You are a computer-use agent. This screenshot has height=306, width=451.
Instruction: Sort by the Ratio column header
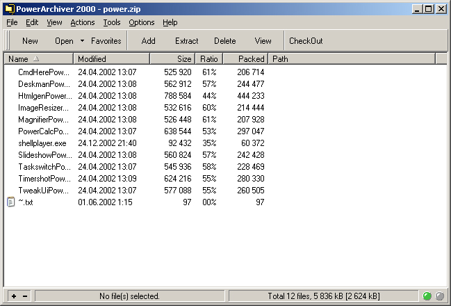pos(209,58)
